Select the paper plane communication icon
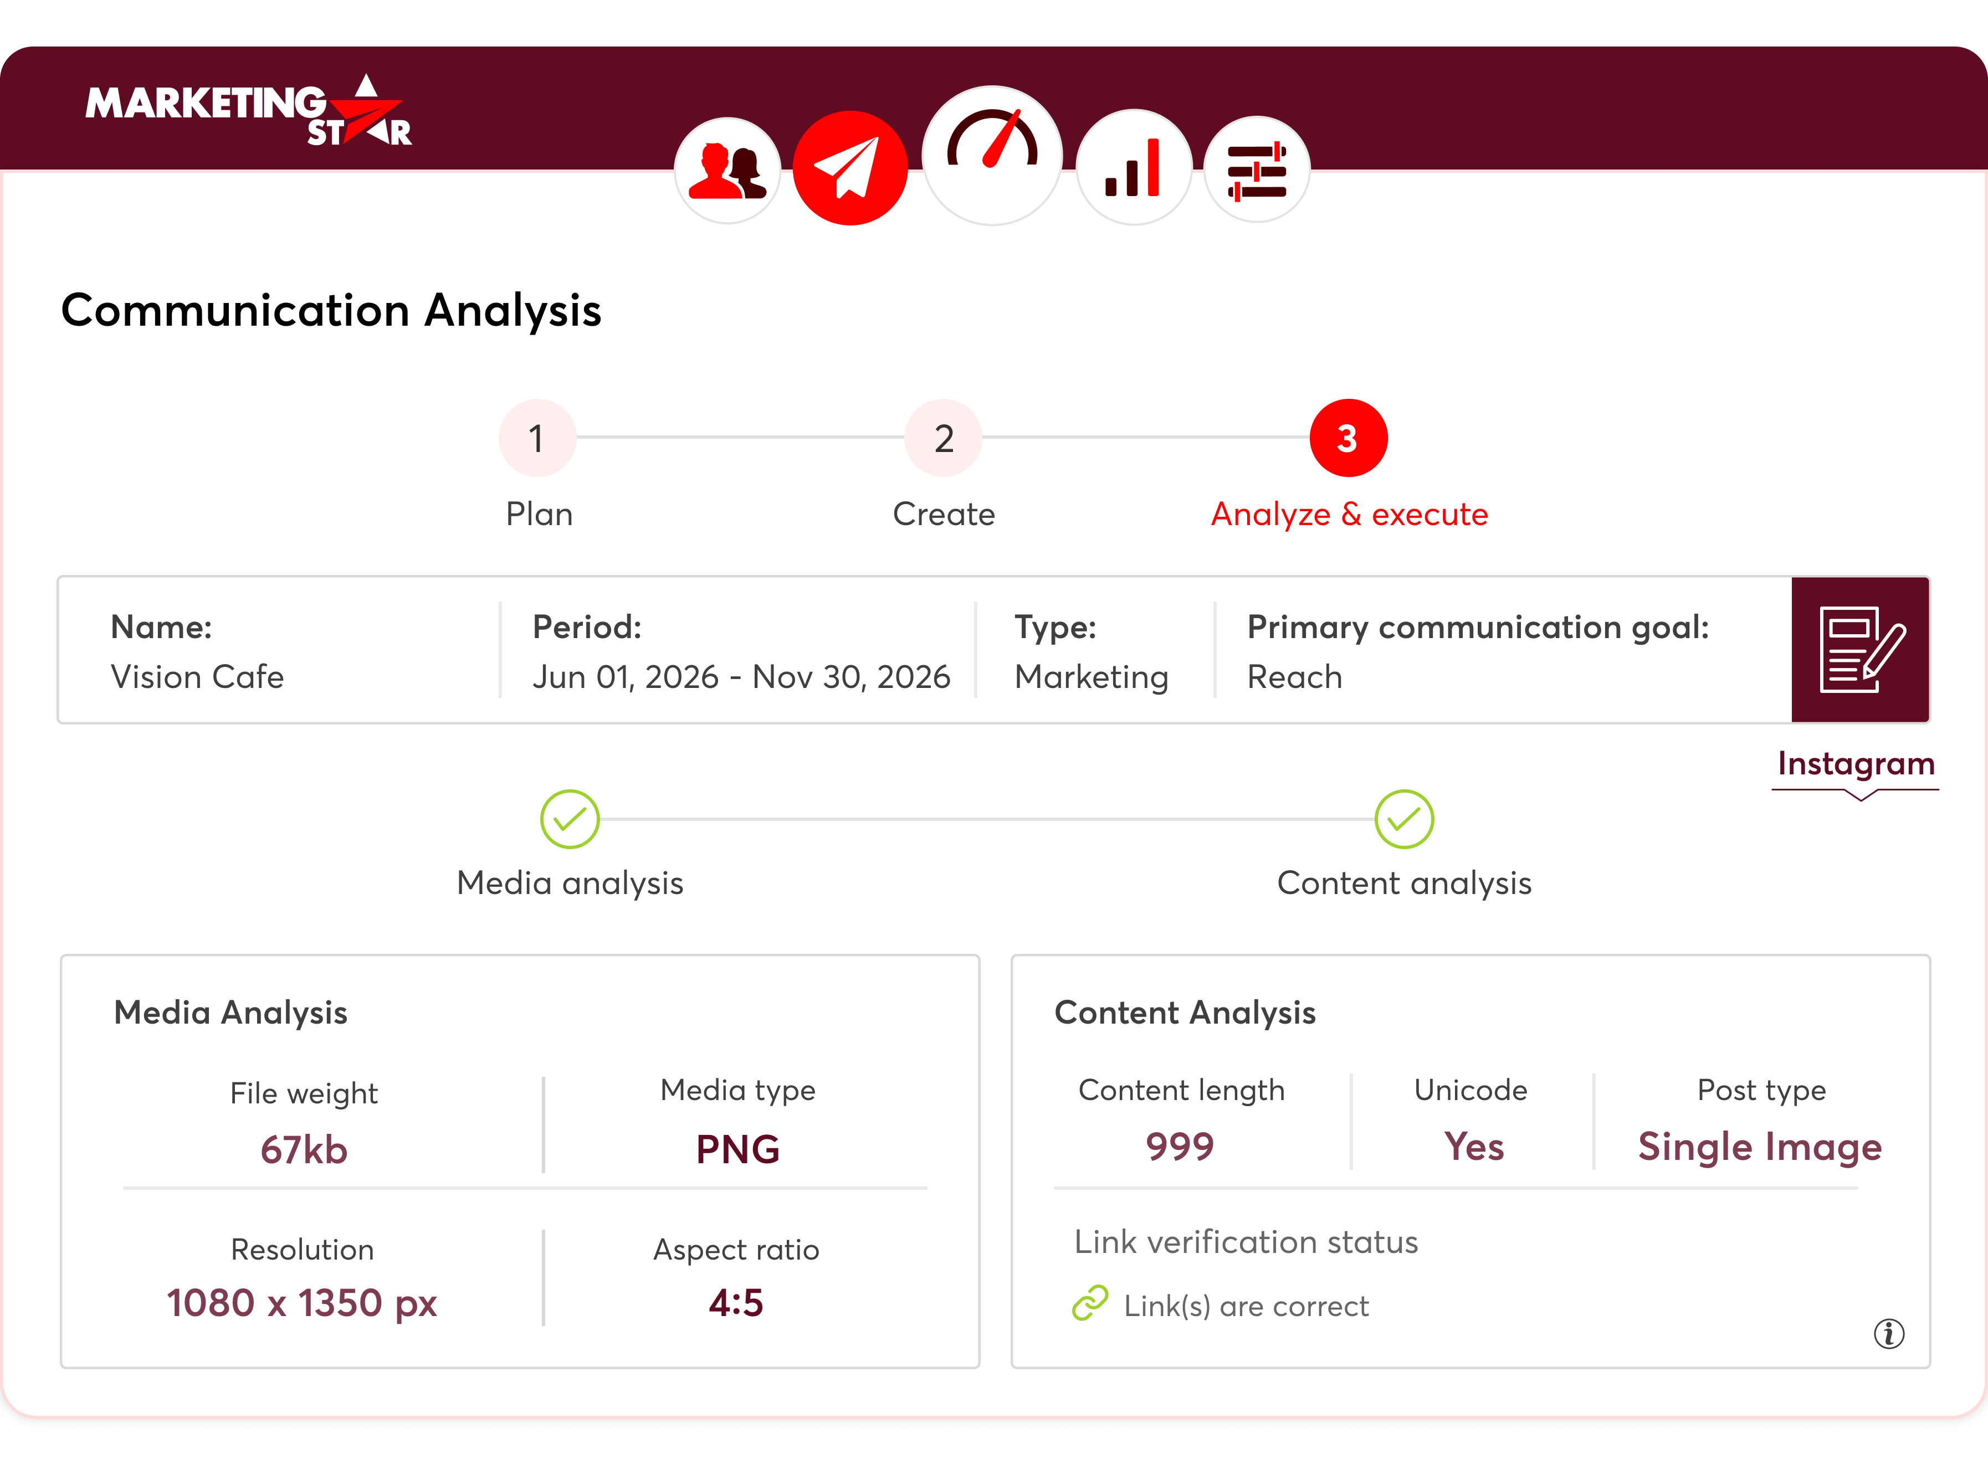 (849, 168)
